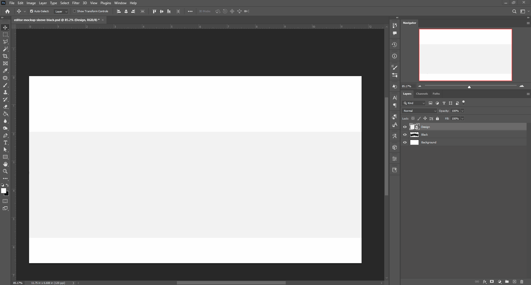Select the Eyedropper tool
Image resolution: width=531 pixels, height=285 pixels.
coord(5,71)
